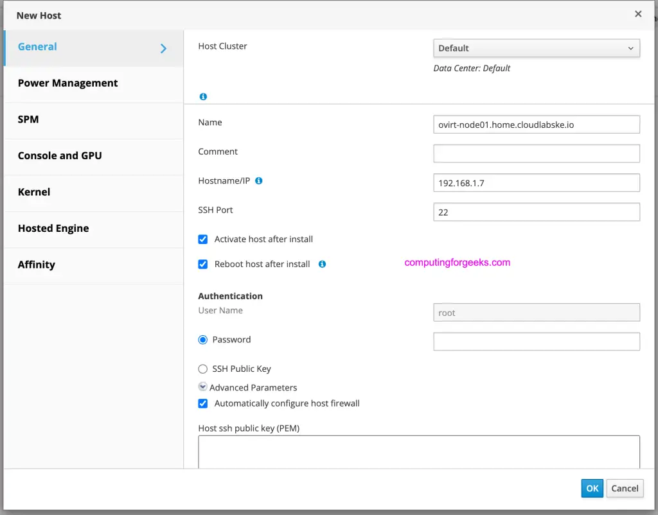
Task: Click the Hostname/IP field with 192.168.1.7
Action: click(537, 183)
